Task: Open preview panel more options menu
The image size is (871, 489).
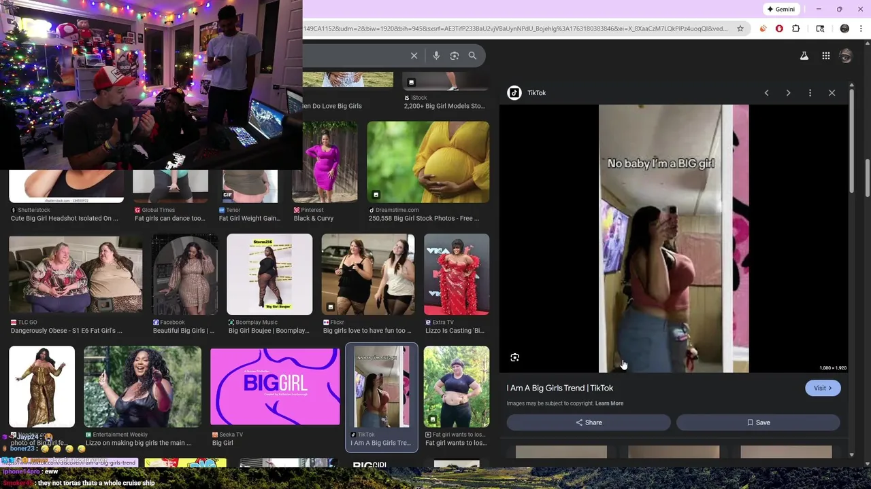Action: 810,92
